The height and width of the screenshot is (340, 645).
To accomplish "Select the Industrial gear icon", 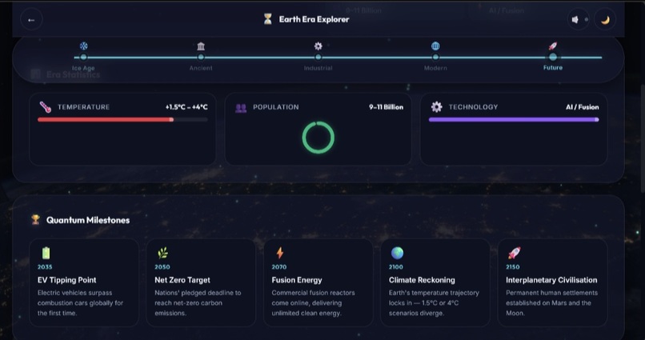I will tap(318, 46).
